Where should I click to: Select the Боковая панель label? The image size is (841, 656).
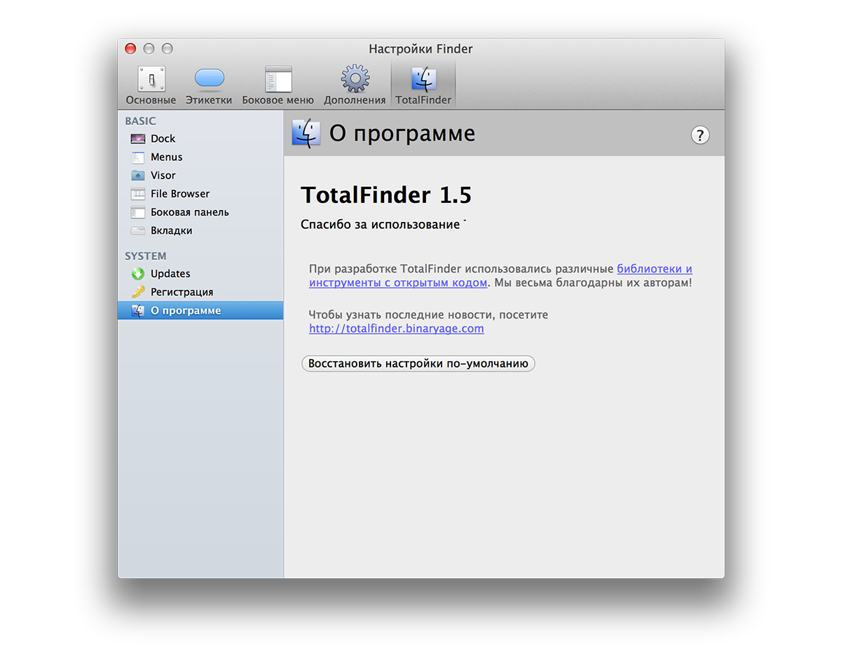(190, 212)
